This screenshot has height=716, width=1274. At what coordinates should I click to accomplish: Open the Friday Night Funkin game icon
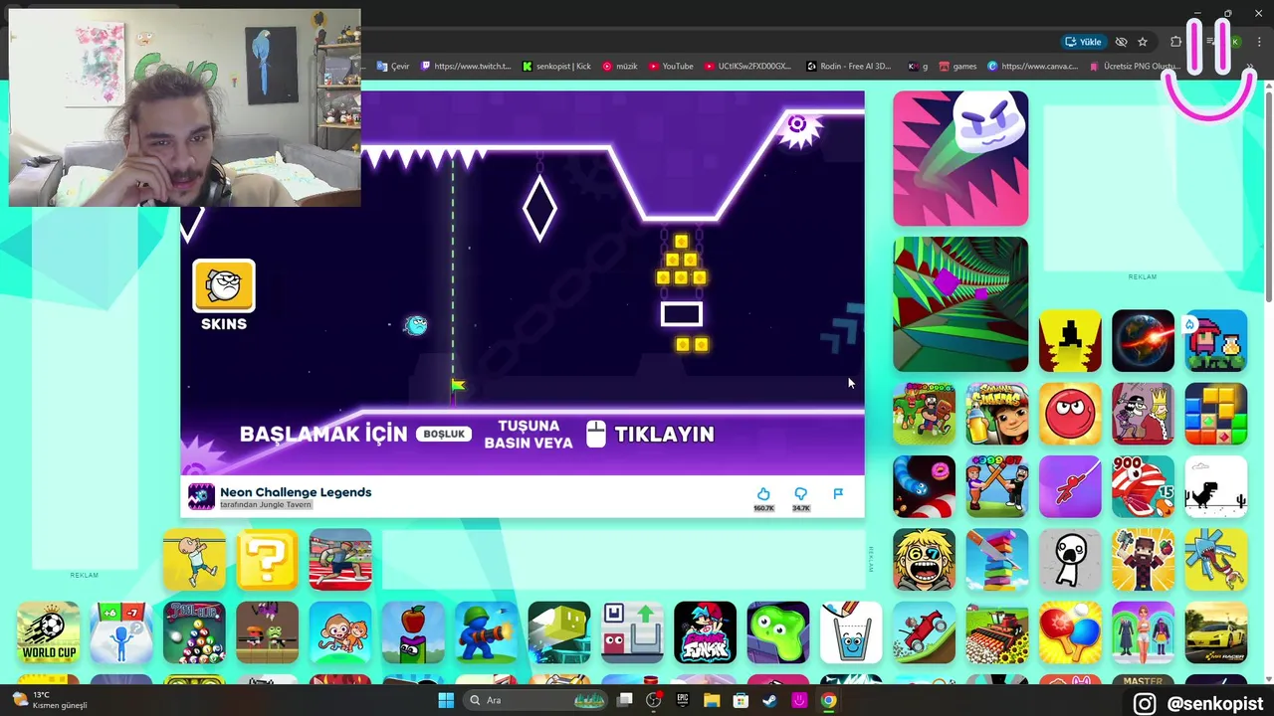tap(705, 632)
